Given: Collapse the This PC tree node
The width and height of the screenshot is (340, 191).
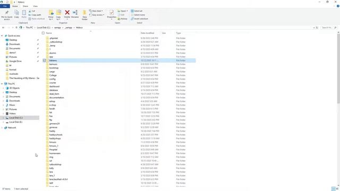Looking at the screenshot, I should click(x=2, y=84).
